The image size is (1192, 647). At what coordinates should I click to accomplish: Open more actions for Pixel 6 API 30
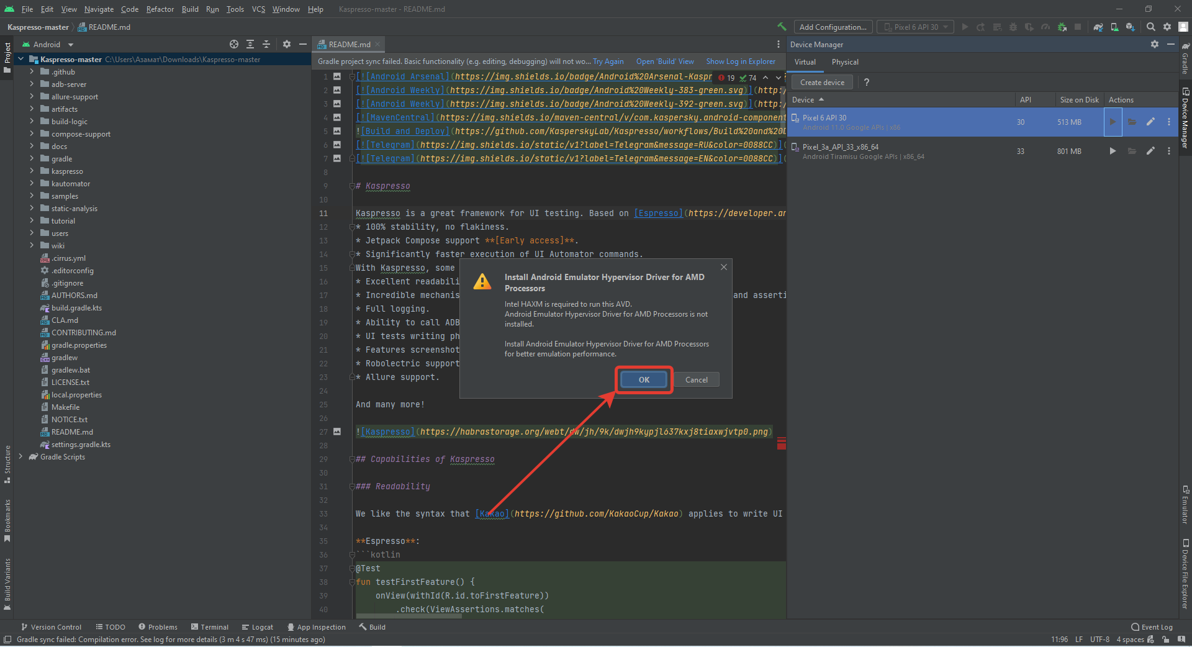coord(1169,122)
